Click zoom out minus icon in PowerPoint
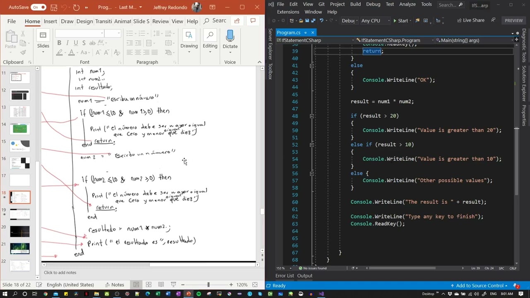Screen dimensions: 530x298 183,285
